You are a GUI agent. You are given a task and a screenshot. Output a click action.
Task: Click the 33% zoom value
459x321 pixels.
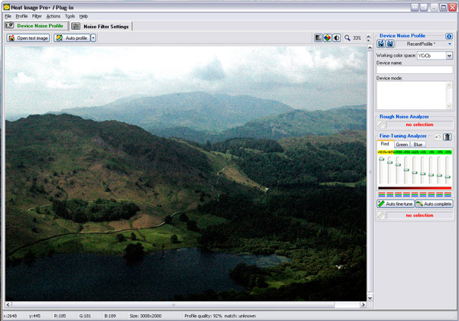coord(356,38)
